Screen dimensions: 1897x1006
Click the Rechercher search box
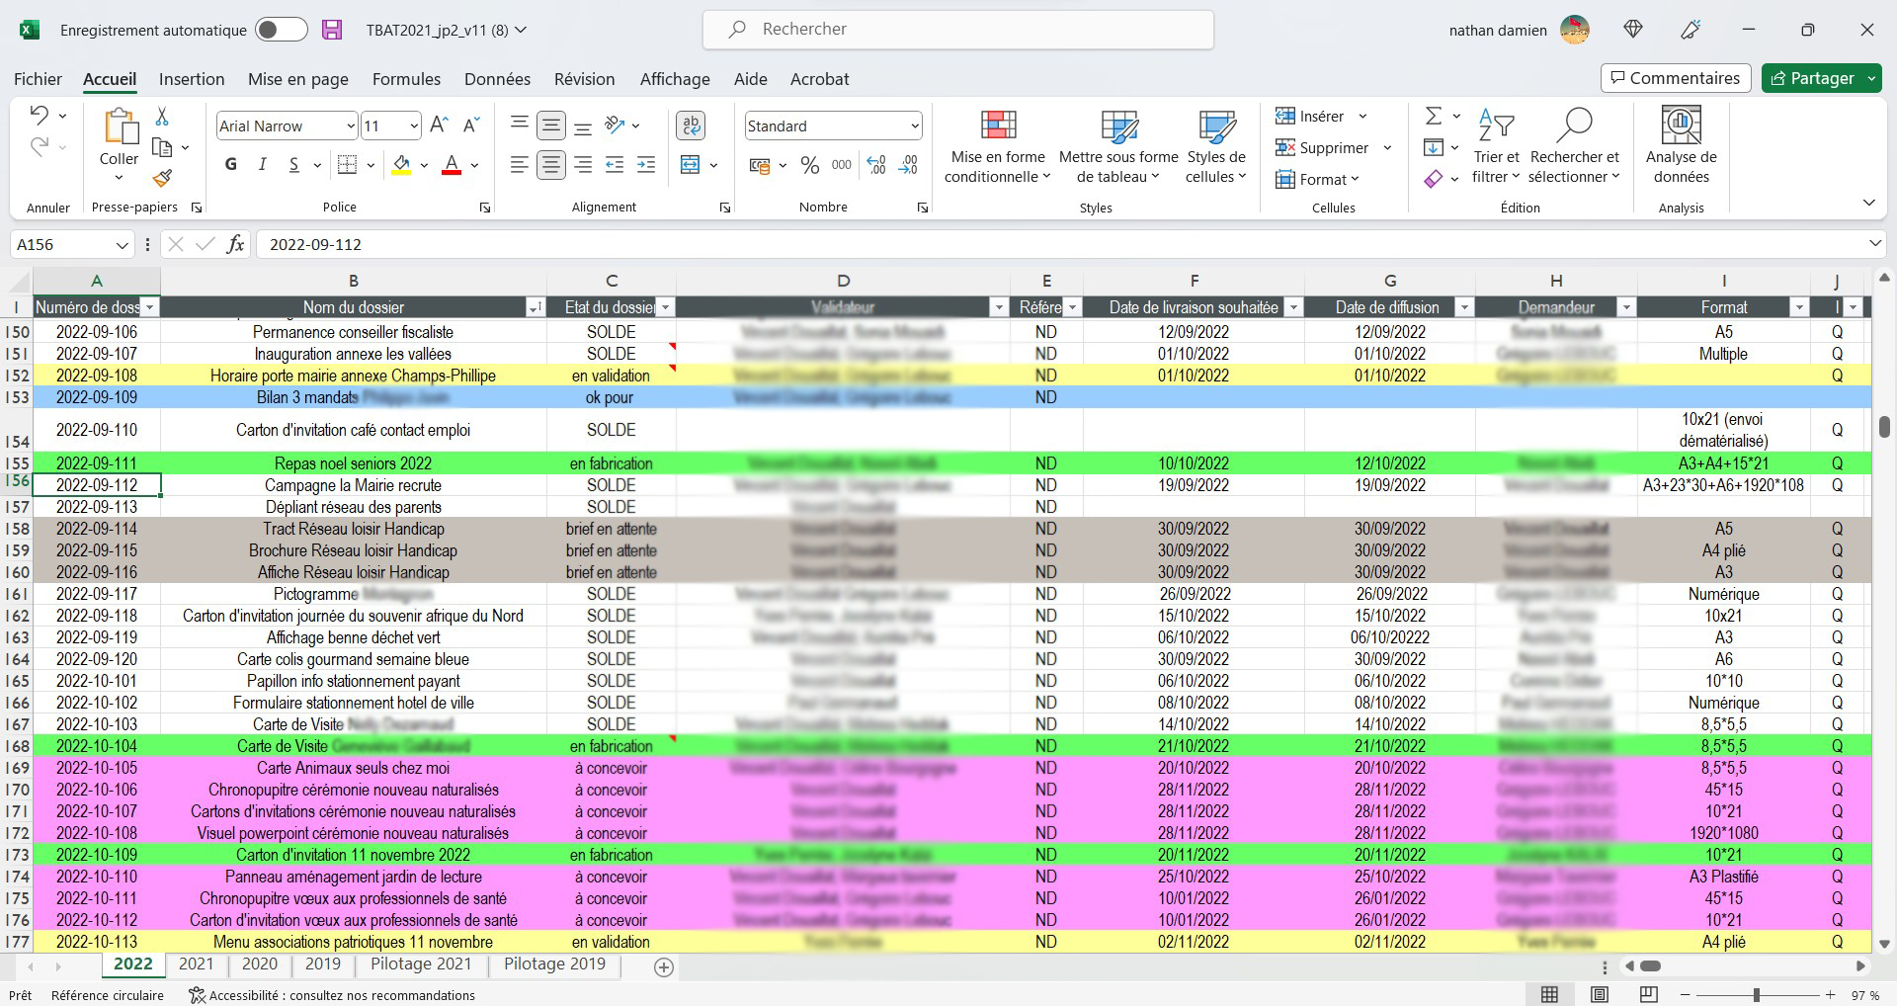[x=958, y=30]
